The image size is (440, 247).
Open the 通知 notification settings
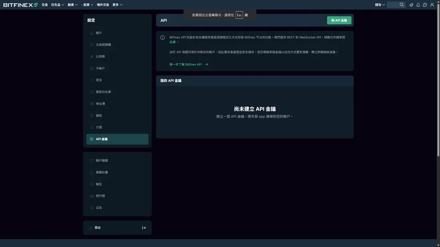117,115
